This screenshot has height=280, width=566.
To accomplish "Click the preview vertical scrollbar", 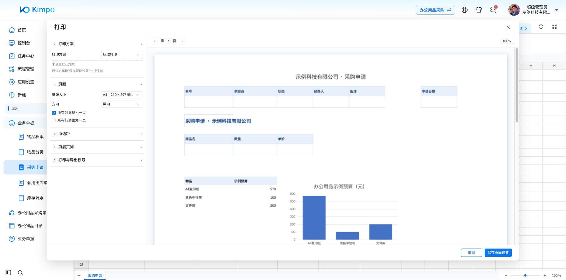I will [516, 85].
